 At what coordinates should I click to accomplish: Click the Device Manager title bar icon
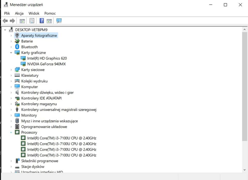6,5
